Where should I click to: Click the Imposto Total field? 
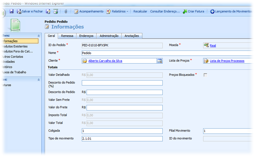[x=125, y=116]
